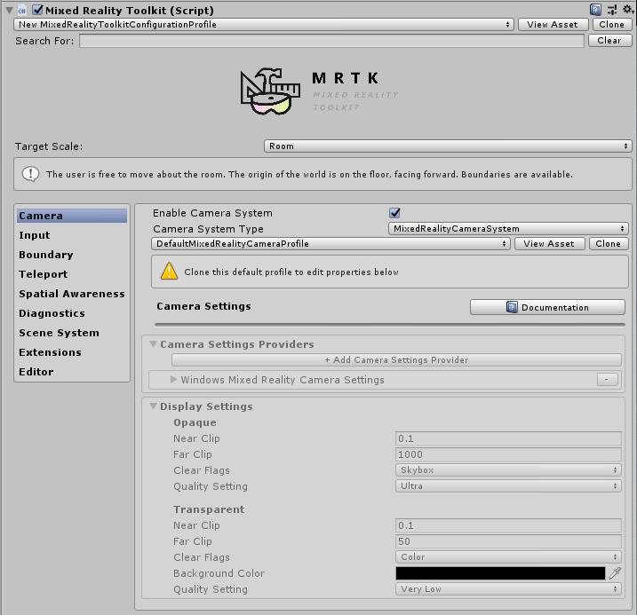The height and width of the screenshot is (615, 637).
Task: Click the component preset sliders icon
Action: (612, 9)
